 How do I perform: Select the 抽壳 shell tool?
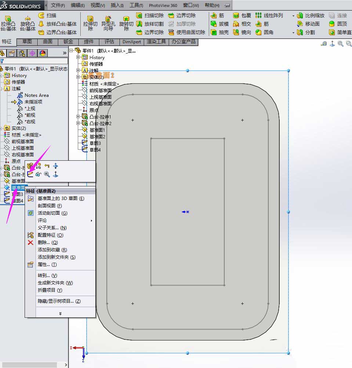tap(220, 32)
